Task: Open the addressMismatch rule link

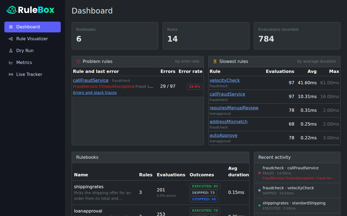Action: (229, 122)
